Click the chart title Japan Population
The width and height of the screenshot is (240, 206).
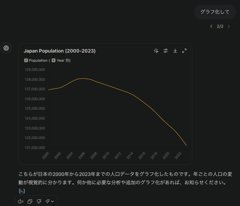click(60, 51)
